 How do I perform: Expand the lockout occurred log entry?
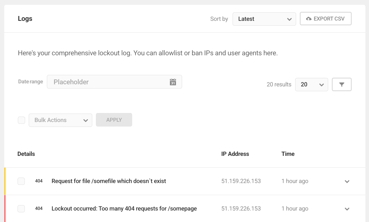point(347,209)
